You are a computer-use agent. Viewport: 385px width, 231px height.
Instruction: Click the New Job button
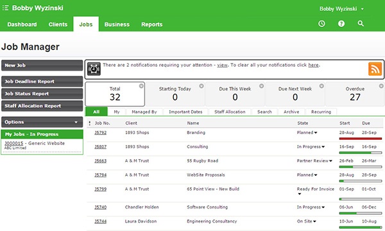coord(42,65)
